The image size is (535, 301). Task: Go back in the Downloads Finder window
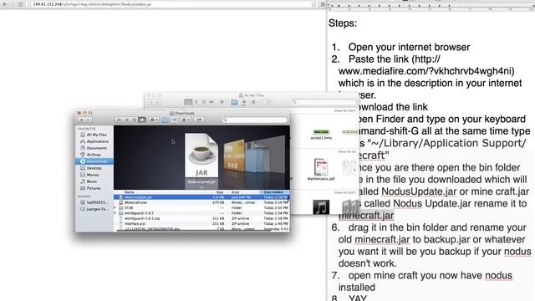(x=82, y=120)
